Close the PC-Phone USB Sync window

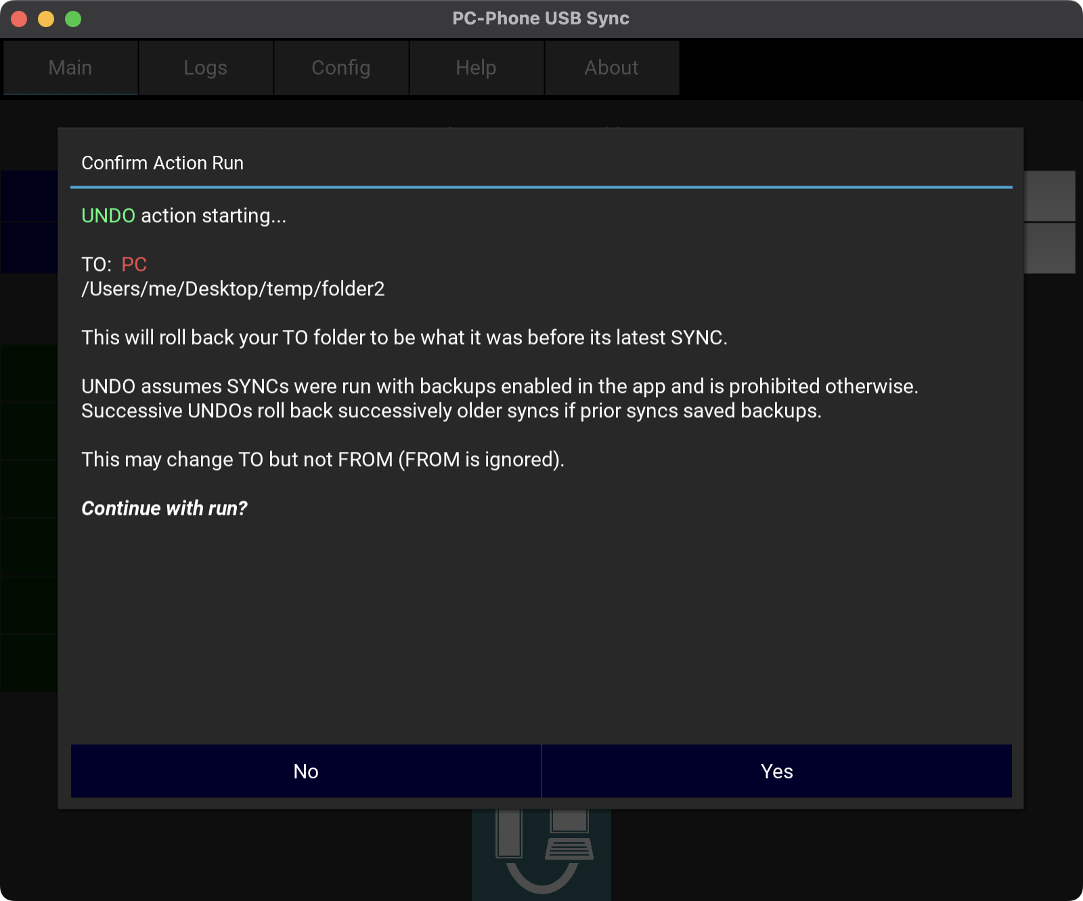click(20, 19)
